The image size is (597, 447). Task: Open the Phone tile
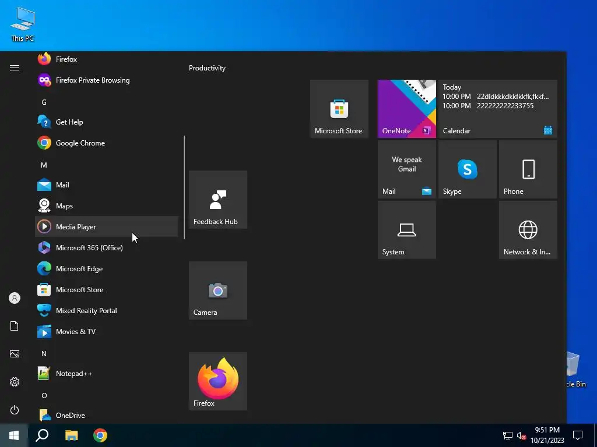click(x=528, y=169)
